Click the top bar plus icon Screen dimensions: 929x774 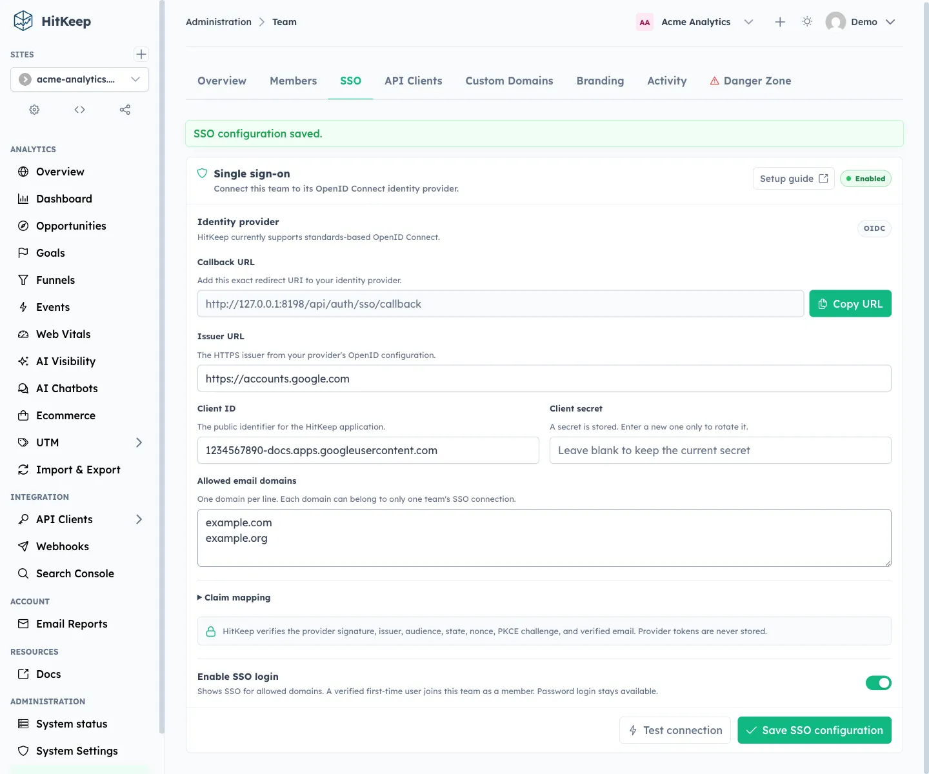pyautogui.click(x=780, y=22)
